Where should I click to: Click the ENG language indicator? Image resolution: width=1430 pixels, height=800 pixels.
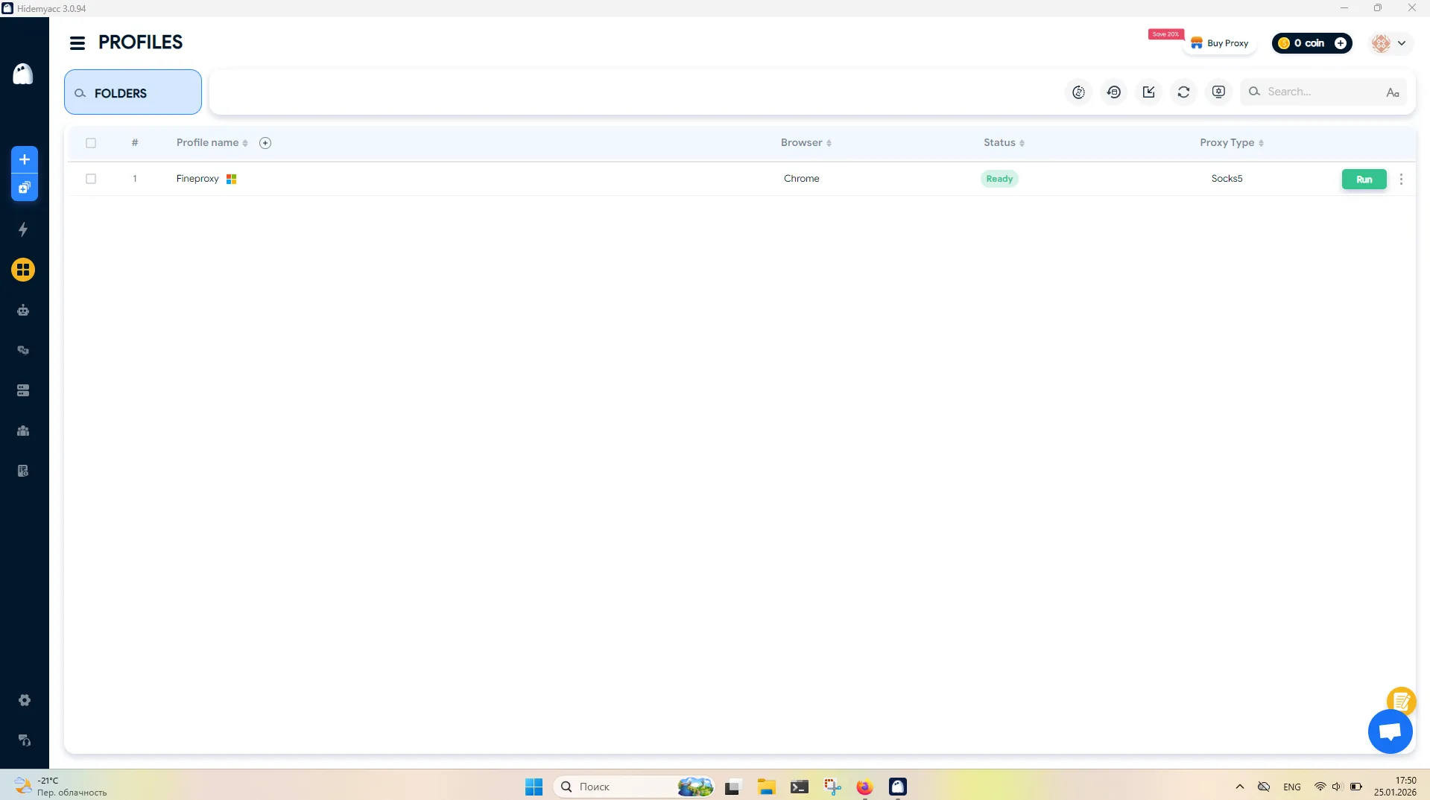point(1291,787)
